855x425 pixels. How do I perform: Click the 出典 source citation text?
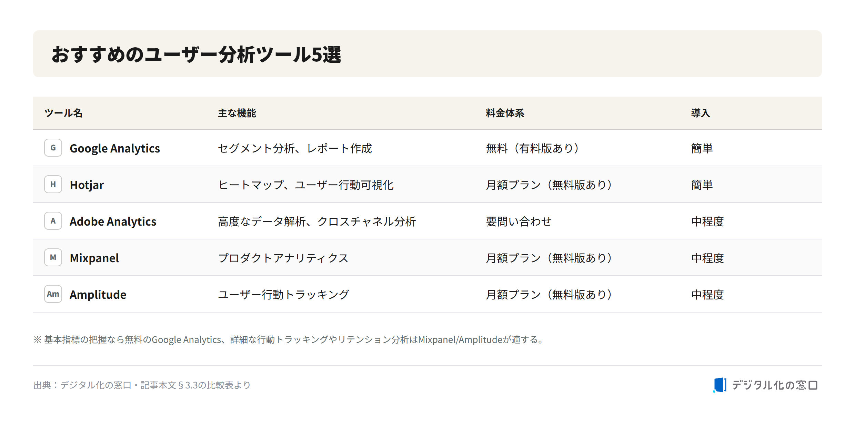point(142,385)
